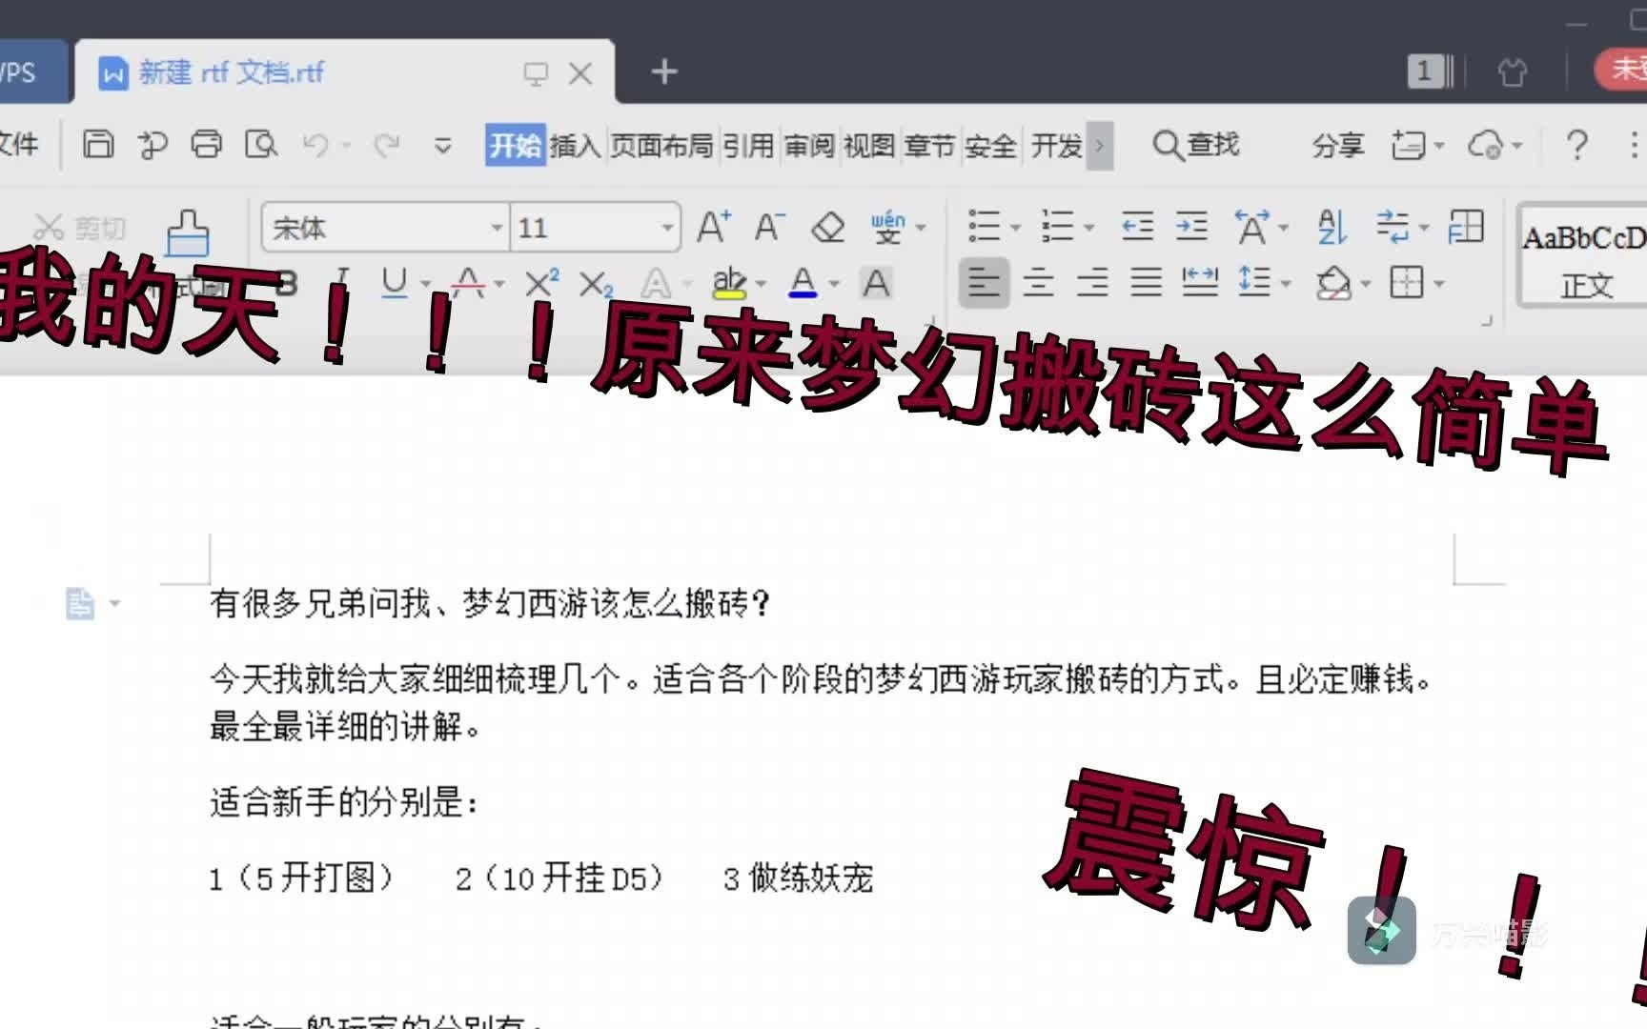Click the paragraph shading bucket icon
The width and height of the screenshot is (1647, 1029).
[1332, 283]
